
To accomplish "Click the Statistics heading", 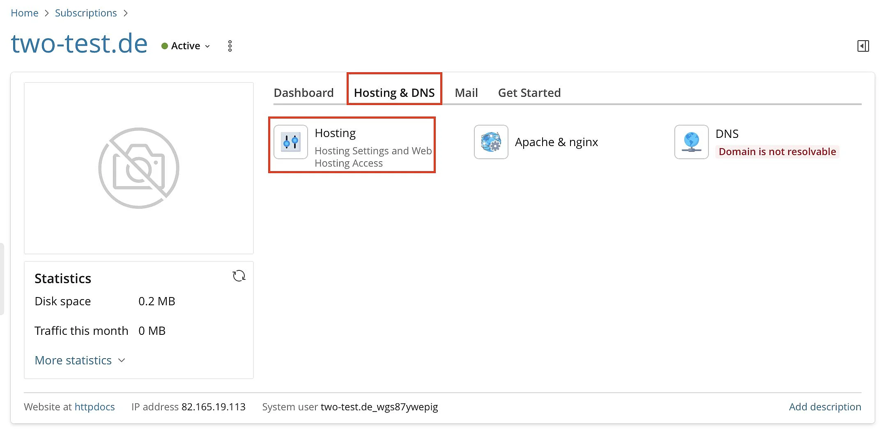I will click(63, 279).
